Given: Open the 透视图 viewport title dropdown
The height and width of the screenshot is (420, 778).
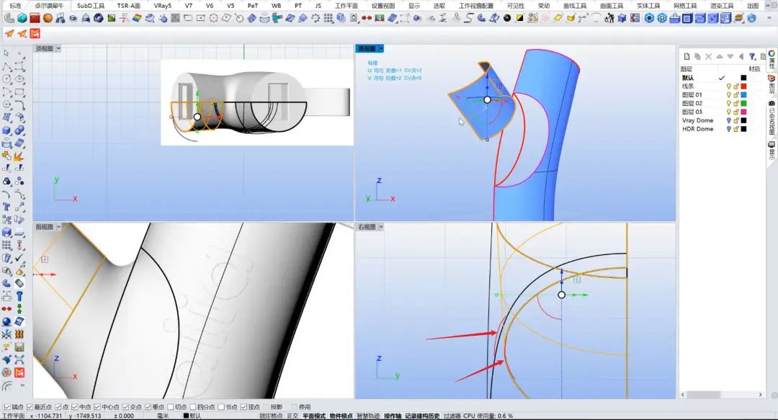Looking at the screenshot, I should [381, 49].
